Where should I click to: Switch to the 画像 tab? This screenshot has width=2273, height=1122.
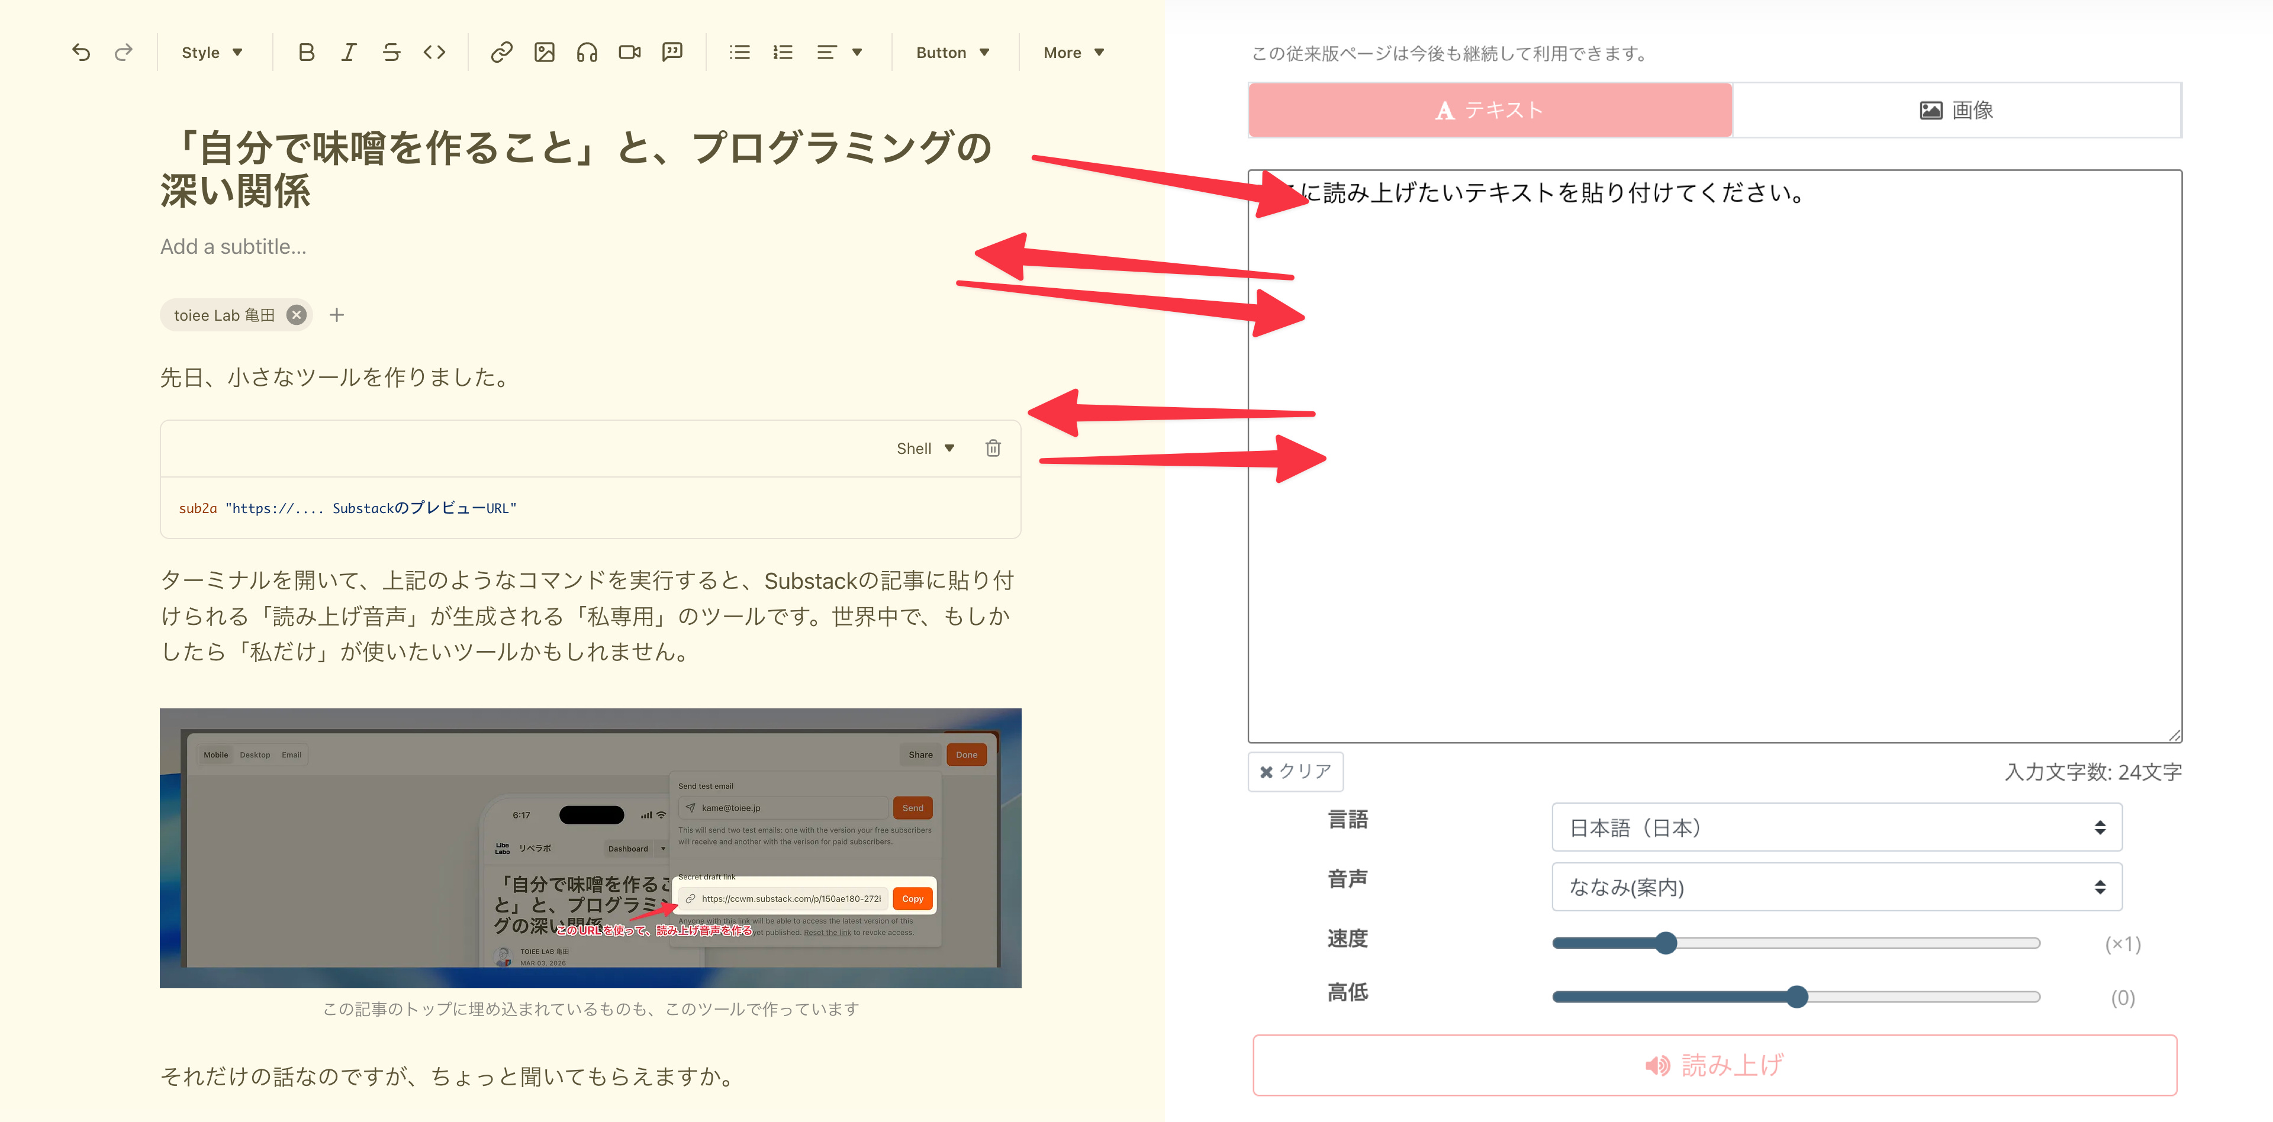pyautogui.click(x=1957, y=109)
